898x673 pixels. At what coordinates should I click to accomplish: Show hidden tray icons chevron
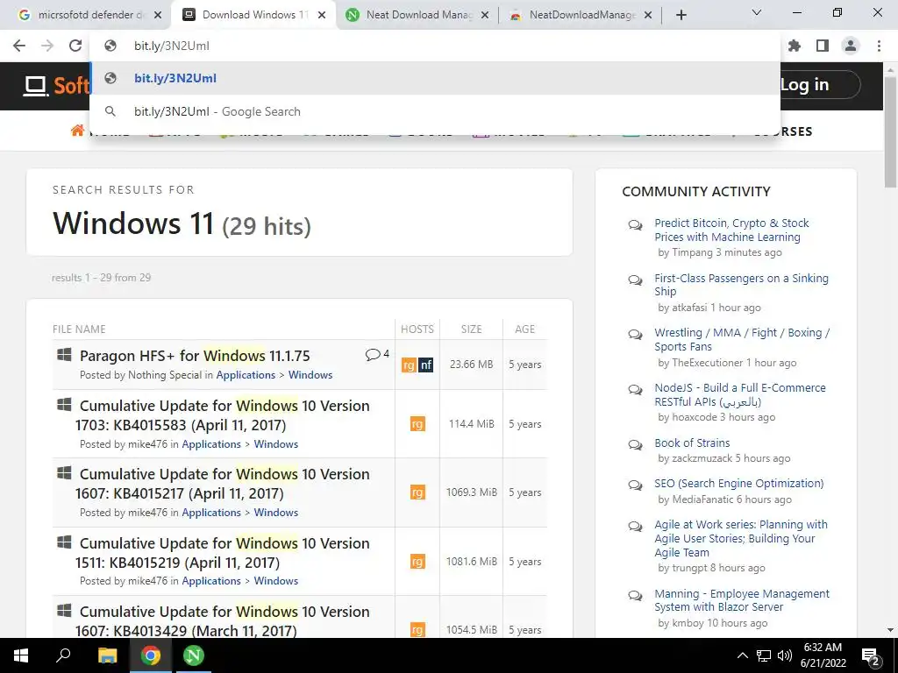(742, 655)
